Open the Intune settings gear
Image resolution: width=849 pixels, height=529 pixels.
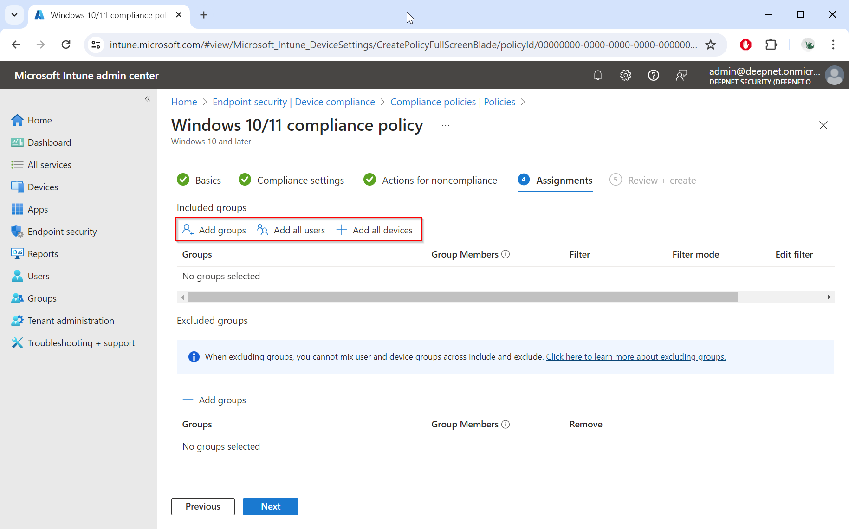point(626,75)
